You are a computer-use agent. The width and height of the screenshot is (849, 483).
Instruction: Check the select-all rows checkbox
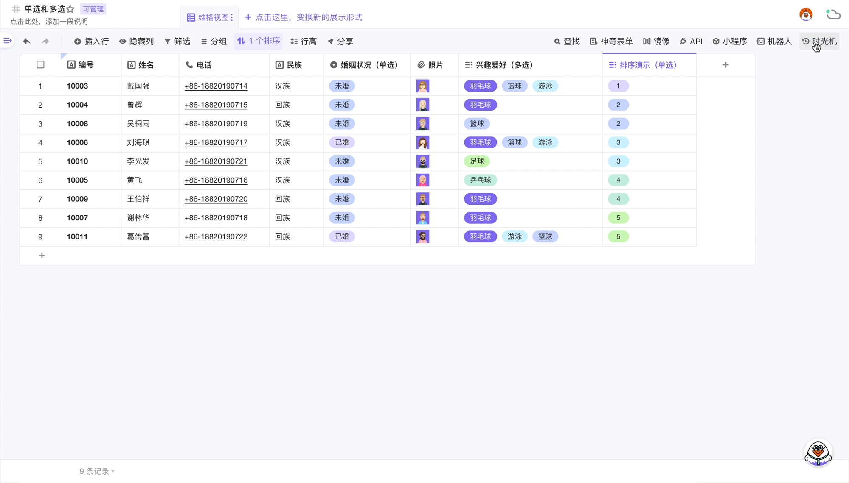(x=40, y=65)
